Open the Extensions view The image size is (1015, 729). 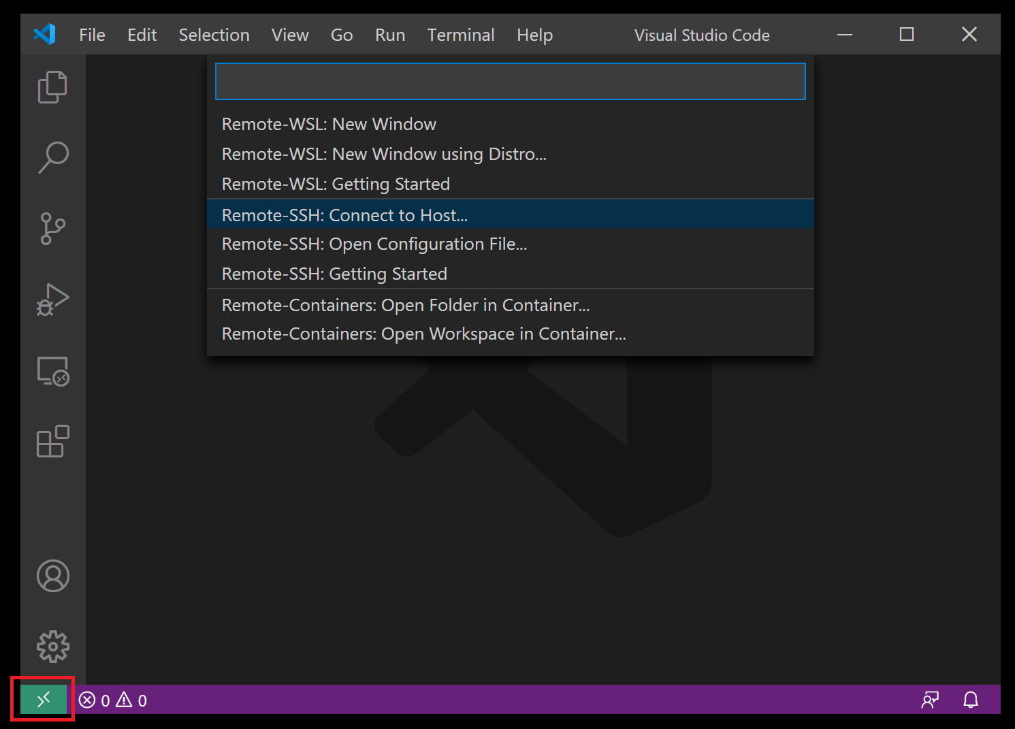click(52, 442)
